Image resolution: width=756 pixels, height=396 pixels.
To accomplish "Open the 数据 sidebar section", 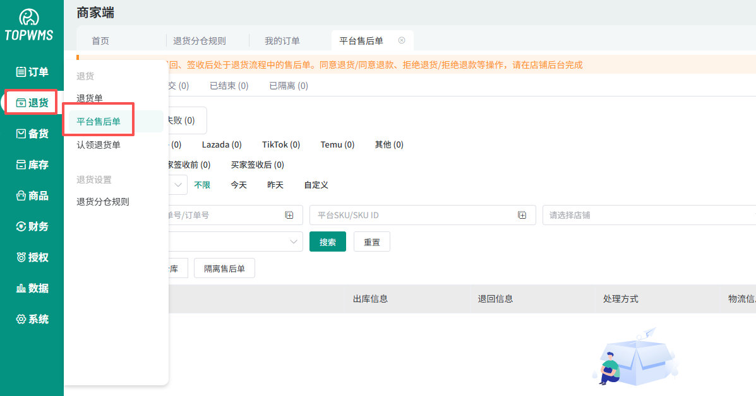I will 32,288.
